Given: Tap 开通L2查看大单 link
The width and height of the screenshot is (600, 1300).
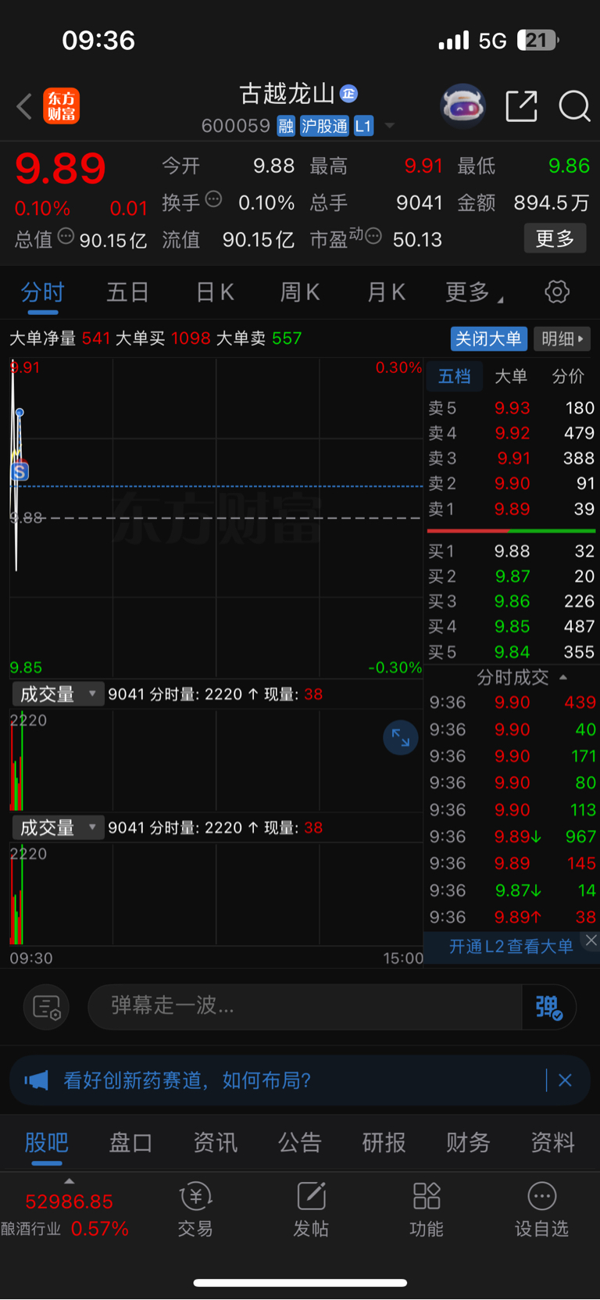Looking at the screenshot, I should (x=511, y=947).
